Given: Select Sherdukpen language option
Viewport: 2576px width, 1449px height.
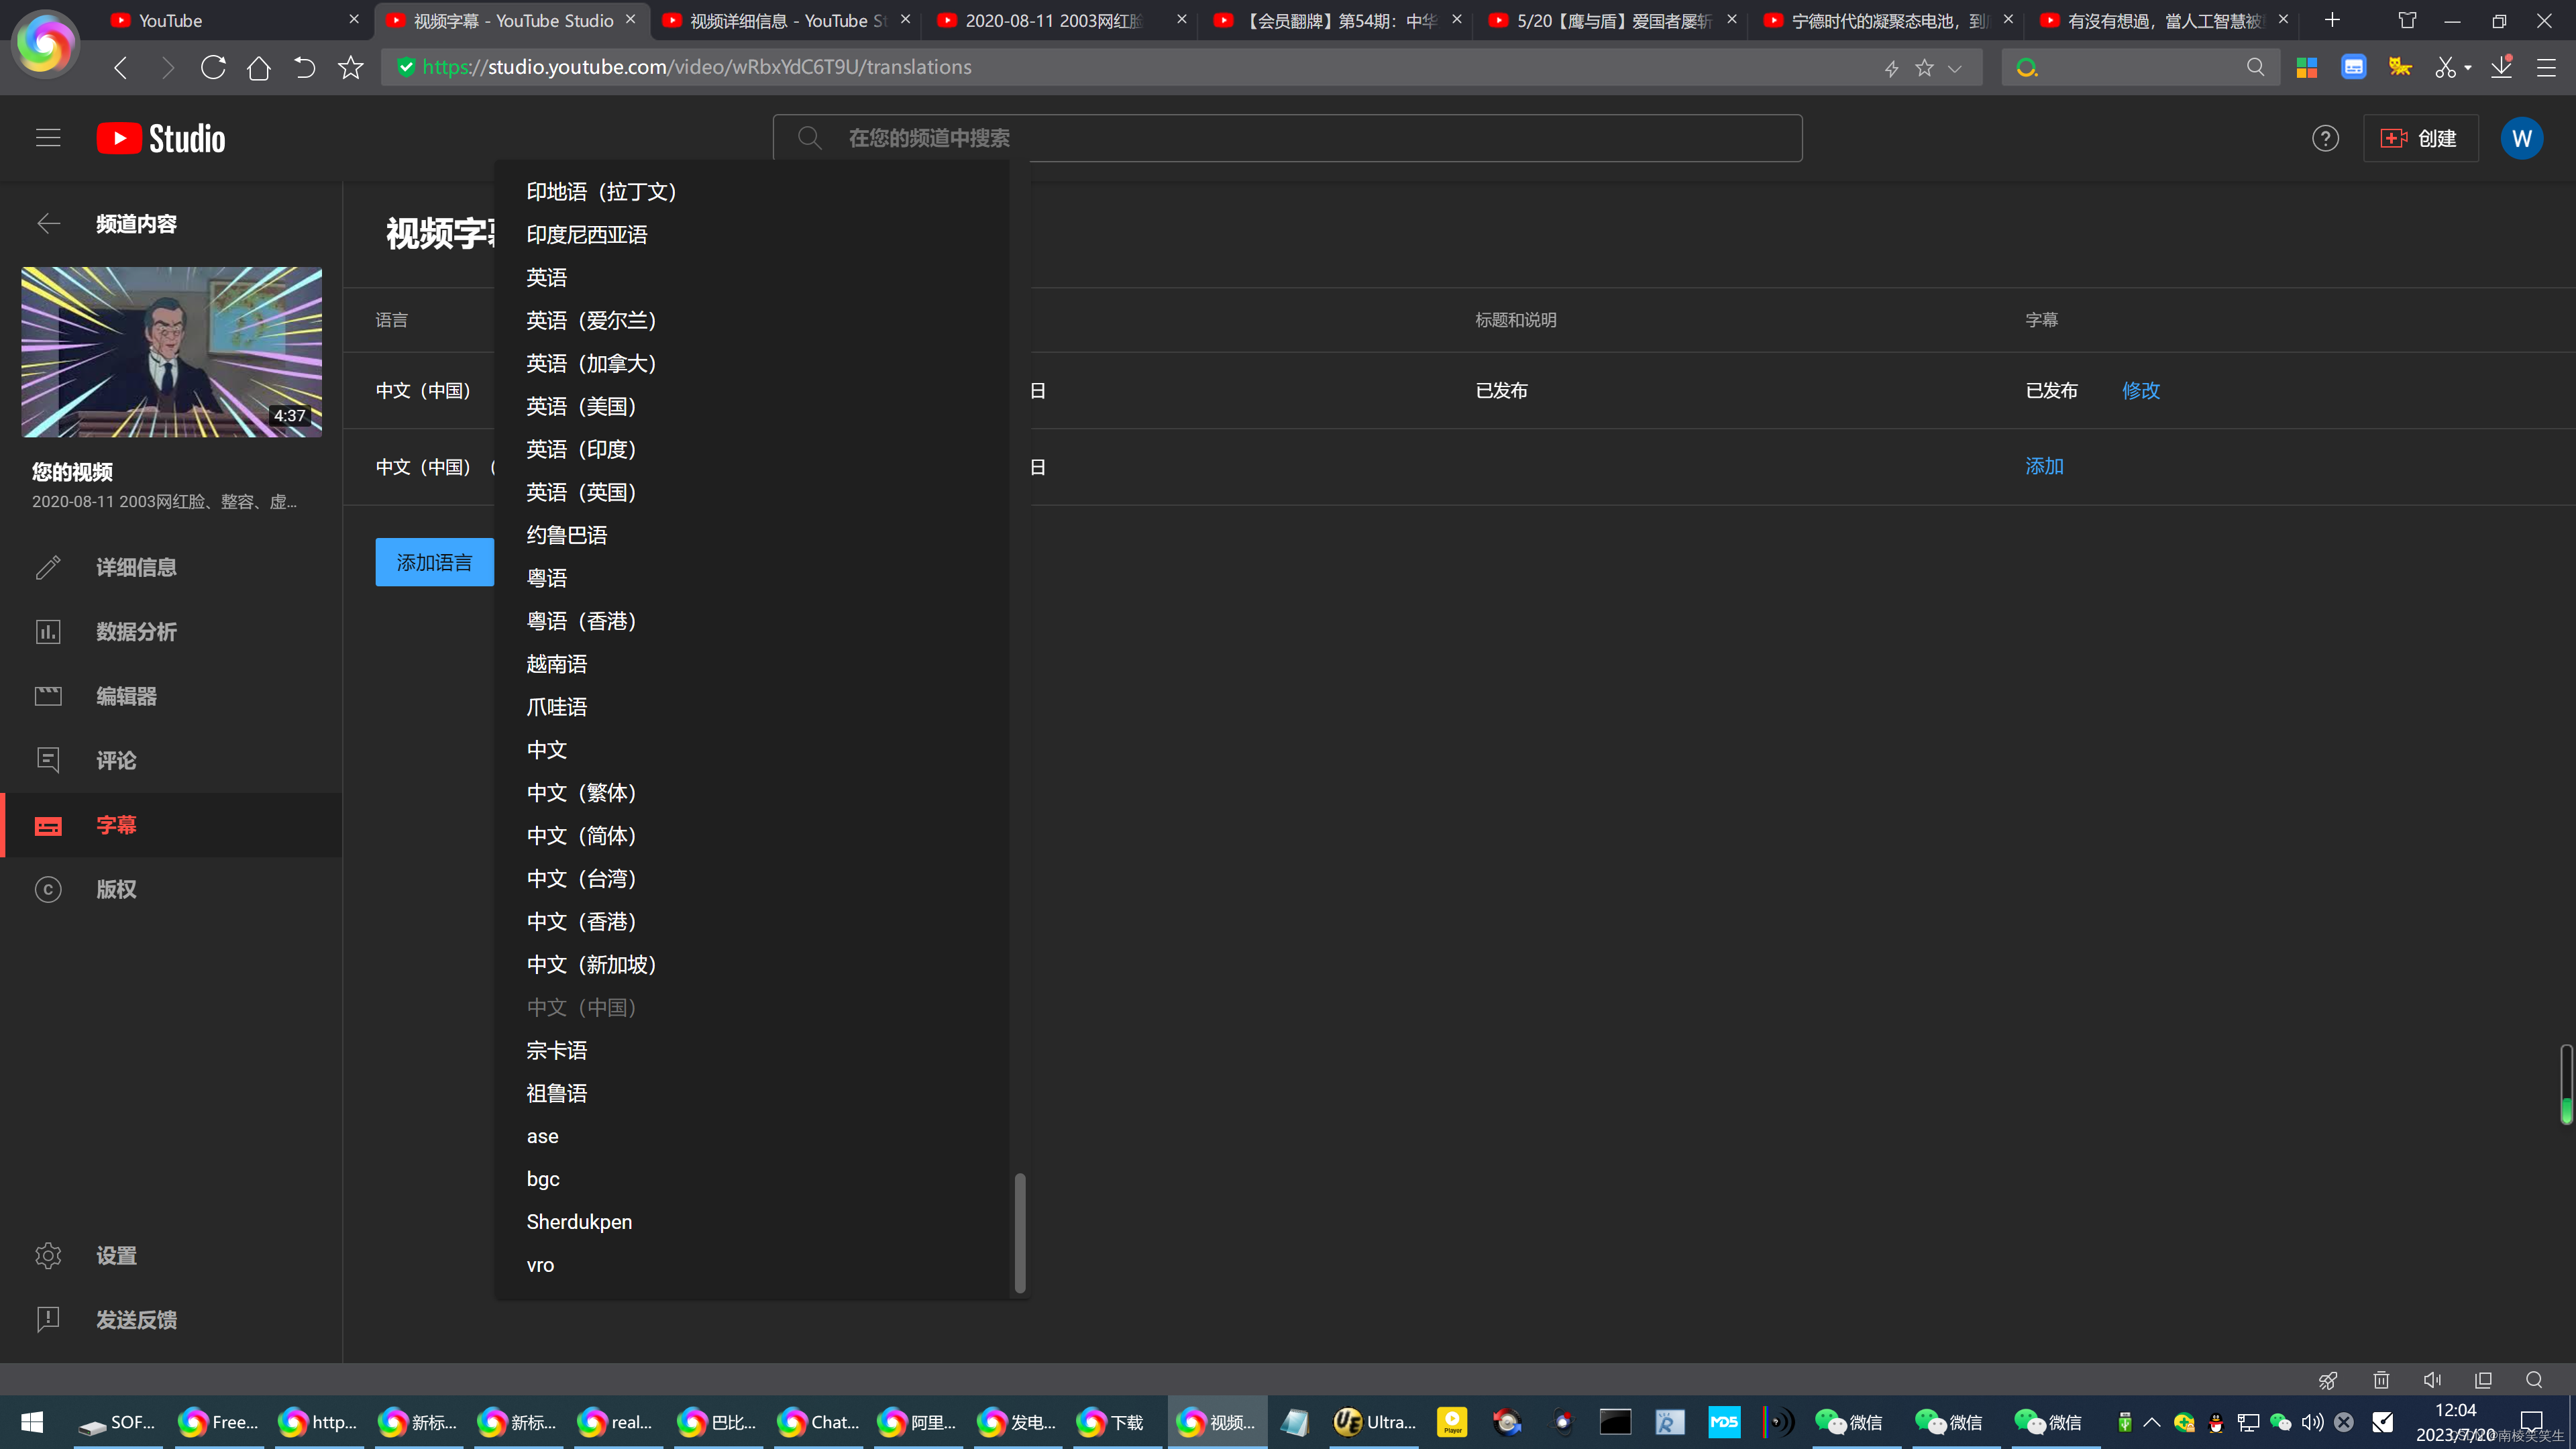Looking at the screenshot, I should pos(579,1222).
